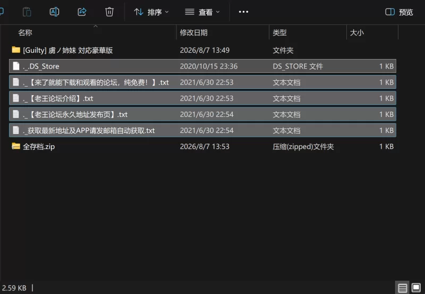Select the 获取最新地址及APP请发邮箱自动获取.txt file
This screenshot has width=425, height=294.
pos(202,130)
